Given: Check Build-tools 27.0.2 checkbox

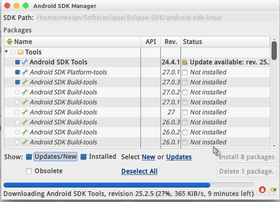Looking at the screenshot, I should [x=17, y=92].
